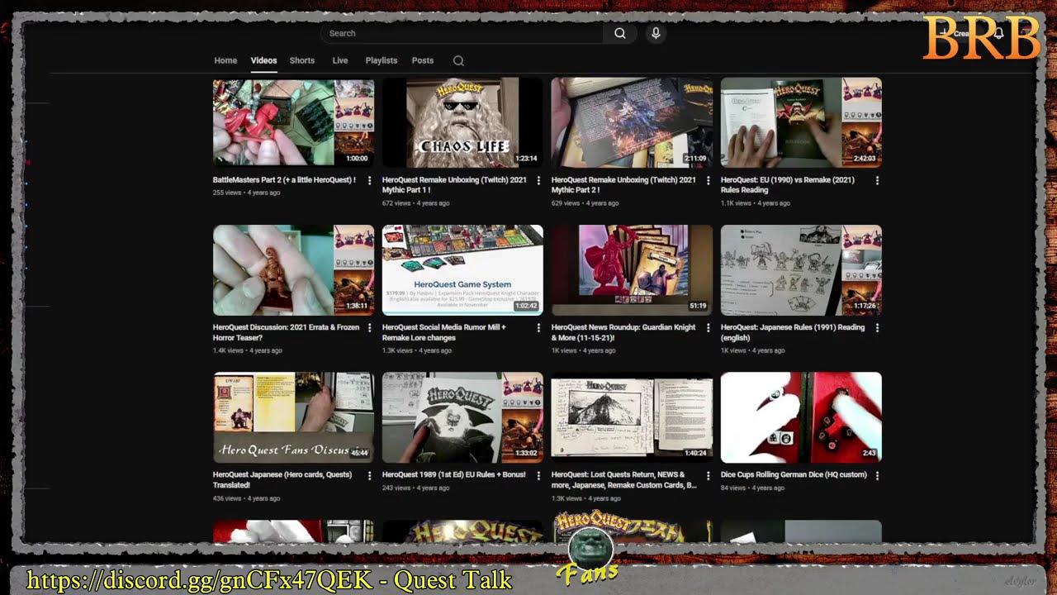
Task: Click title HeroQuest 1989 (1st Ed) EU Rules + Bonus
Action: (x=454, y=475)
